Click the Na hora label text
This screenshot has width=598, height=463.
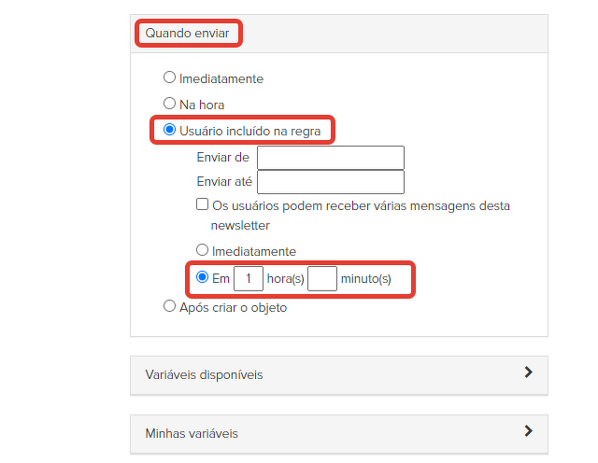[202, 105]
